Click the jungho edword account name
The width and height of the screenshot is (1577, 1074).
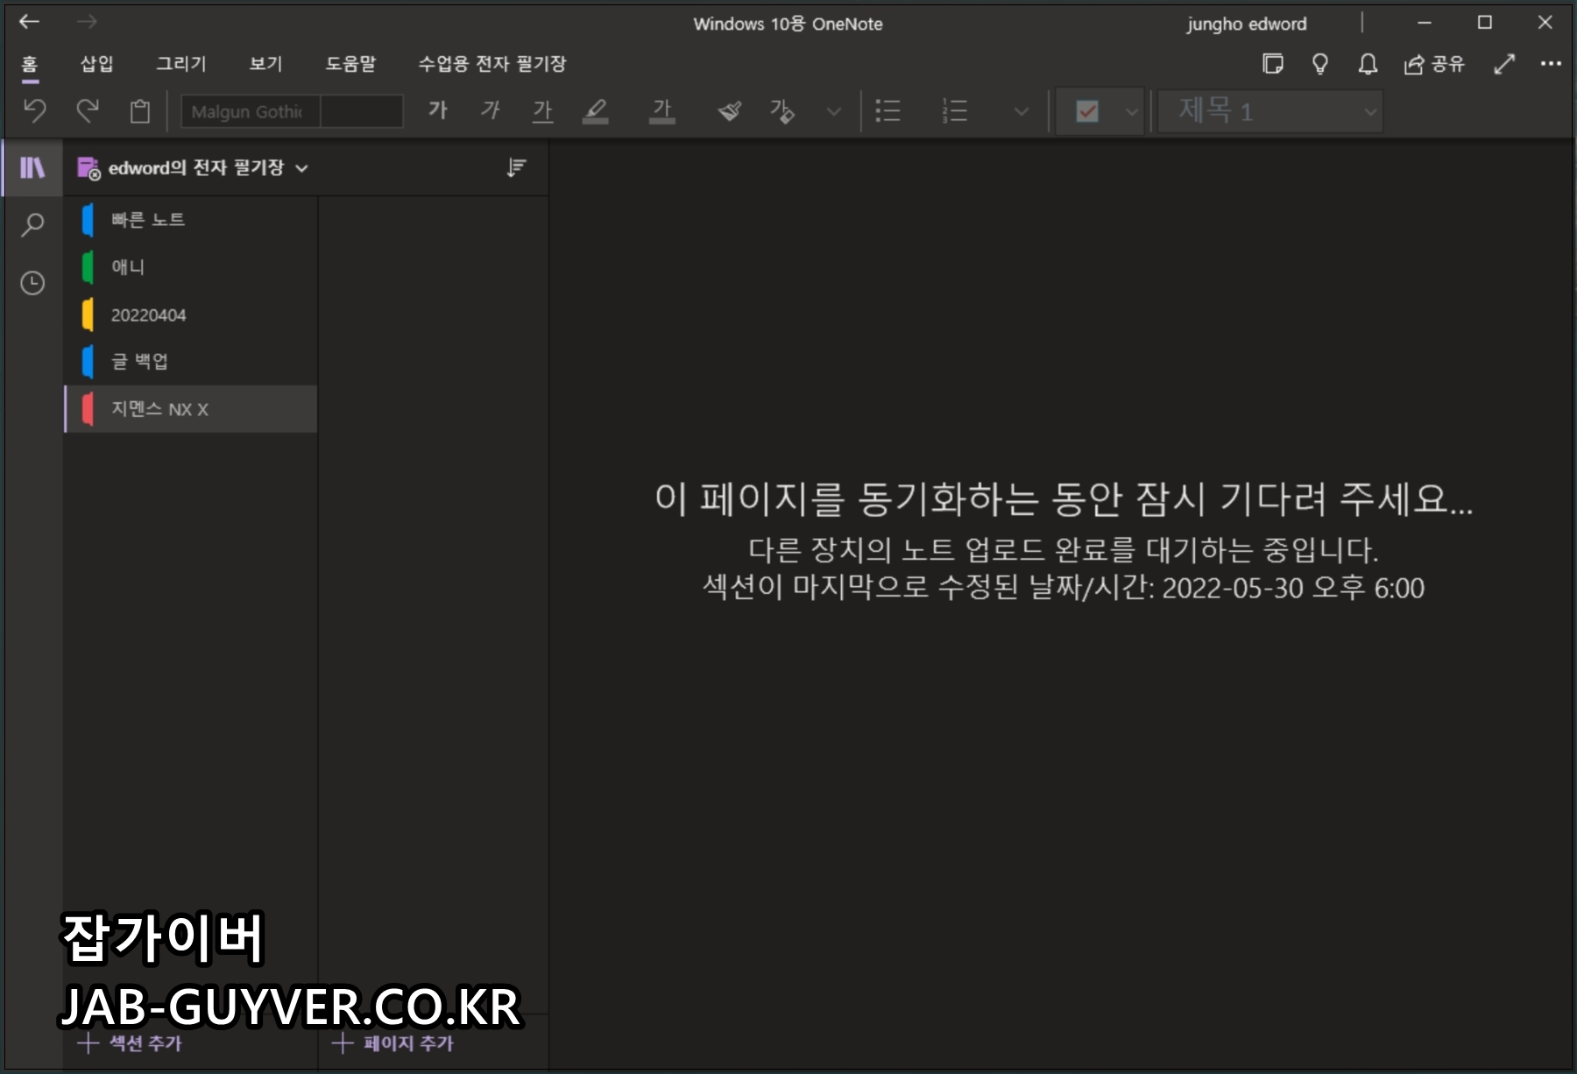coord(1247,24)
